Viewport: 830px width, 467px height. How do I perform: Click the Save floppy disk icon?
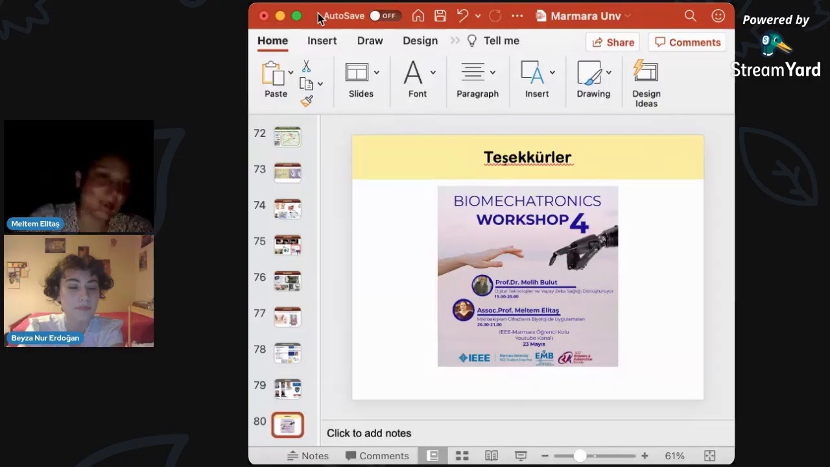[440, 16]
